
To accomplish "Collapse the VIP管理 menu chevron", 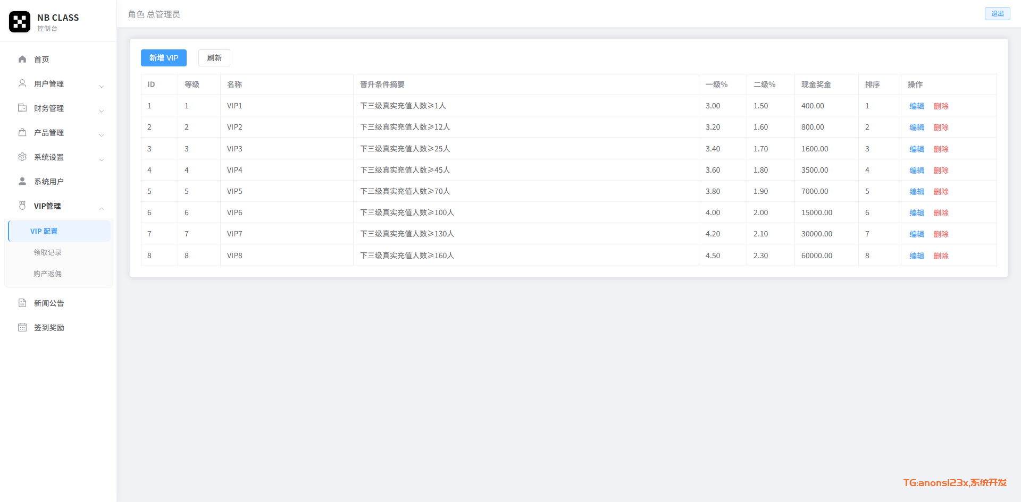I will coord(102,208).
